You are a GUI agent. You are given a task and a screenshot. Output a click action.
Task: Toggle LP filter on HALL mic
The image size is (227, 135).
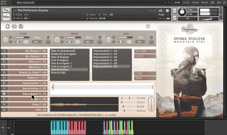(x=151, y=37)
